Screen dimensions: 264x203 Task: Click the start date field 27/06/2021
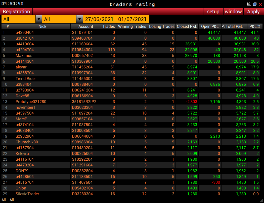99,19
